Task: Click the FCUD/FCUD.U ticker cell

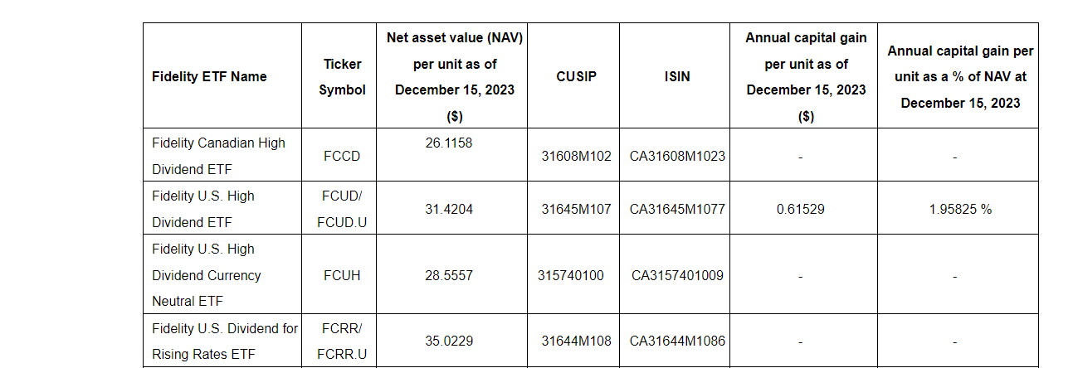Action: click(x=342, y=209)
